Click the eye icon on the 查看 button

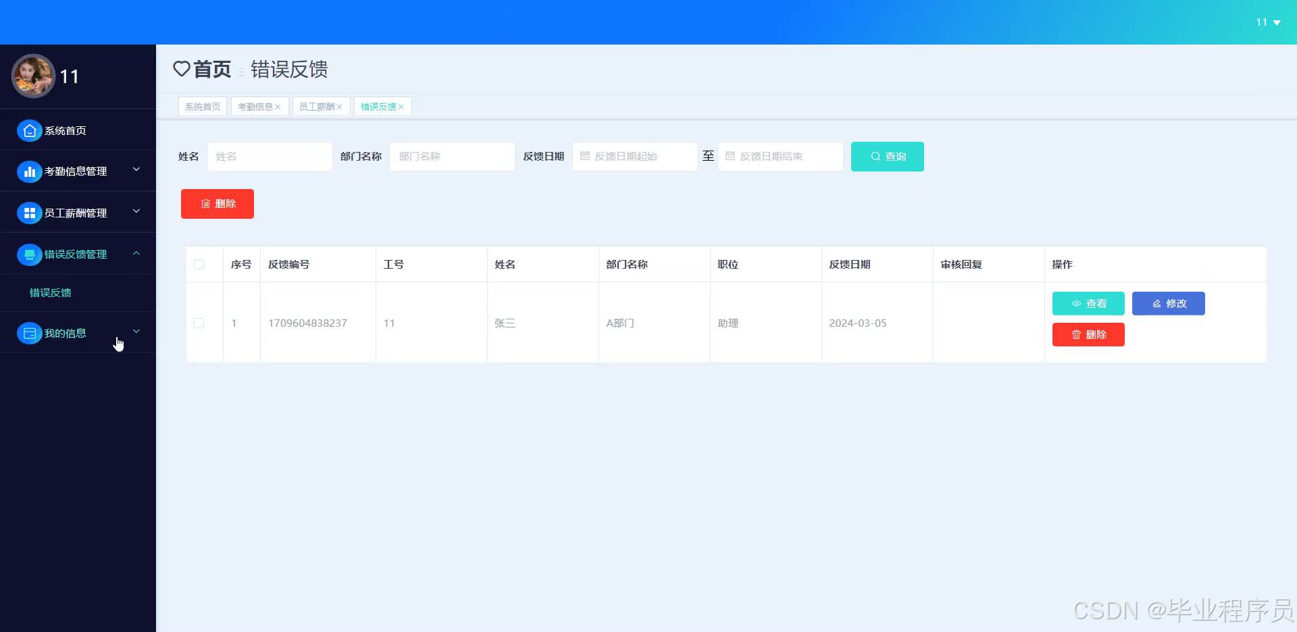pyautogui.click(x=1076, y=303)
